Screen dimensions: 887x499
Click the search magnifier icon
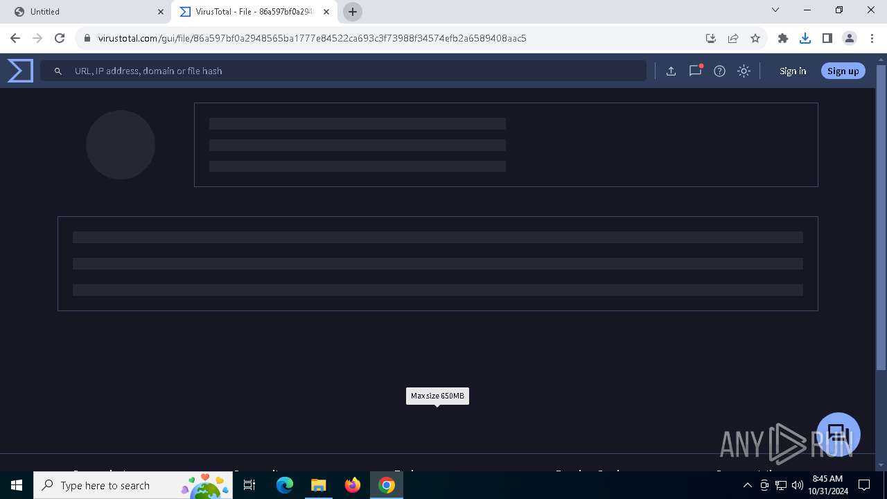pos(58,71)
